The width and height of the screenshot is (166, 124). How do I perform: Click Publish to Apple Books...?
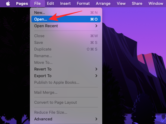point(66,82)
